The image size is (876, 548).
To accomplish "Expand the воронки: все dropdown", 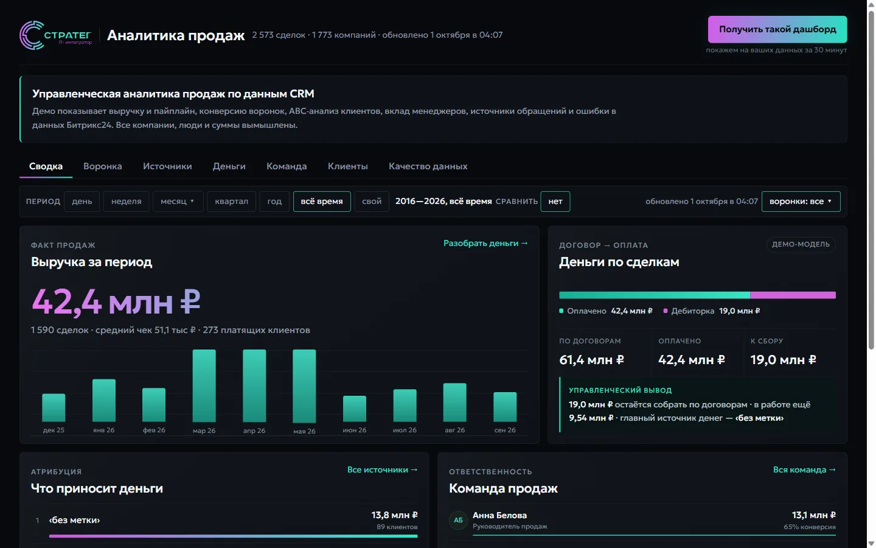I will coord(801,202).
